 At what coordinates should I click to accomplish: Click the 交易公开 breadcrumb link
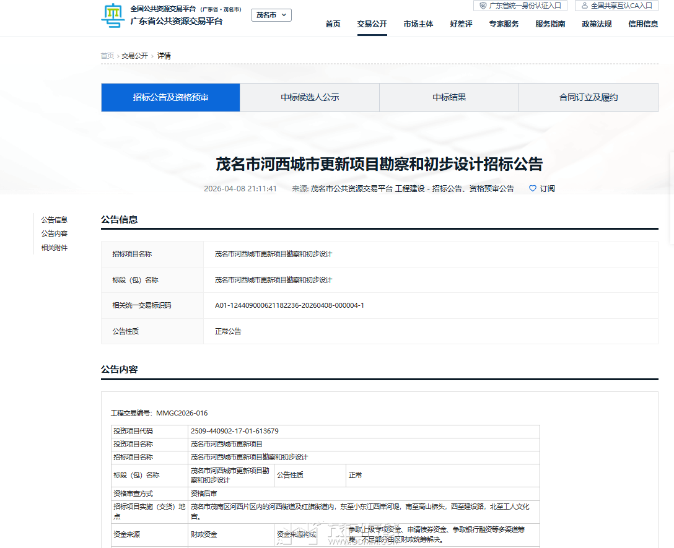(x=134, y=56)
